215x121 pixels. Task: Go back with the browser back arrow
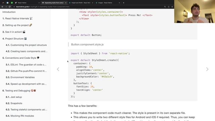point(2,7)
